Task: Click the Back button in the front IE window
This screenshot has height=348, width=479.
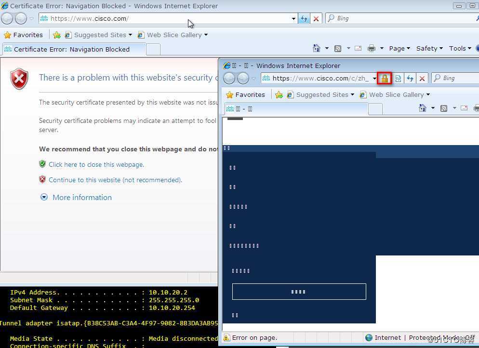Action: pos(229,78)
